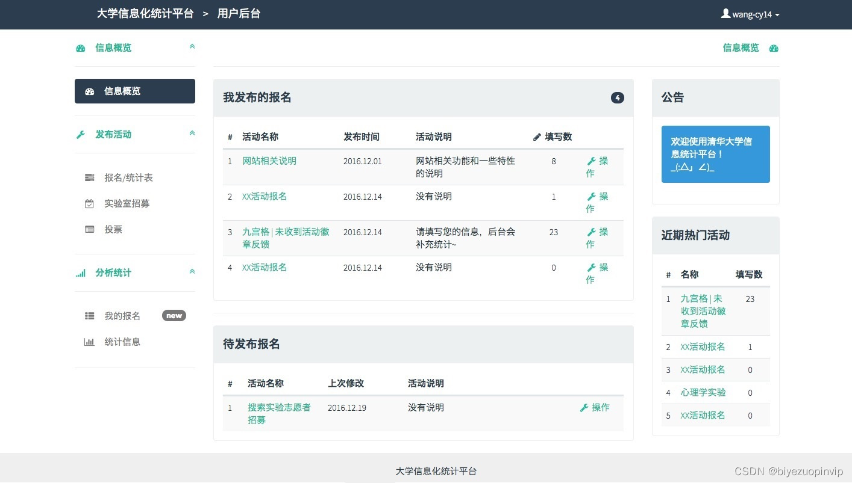
Task: Open 心理学实验 in hot activities list
Action: click(x=703, y=393)
